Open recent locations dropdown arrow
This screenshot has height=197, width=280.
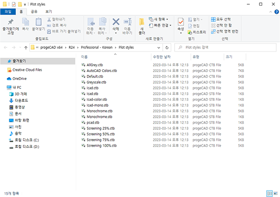point(20,47)
